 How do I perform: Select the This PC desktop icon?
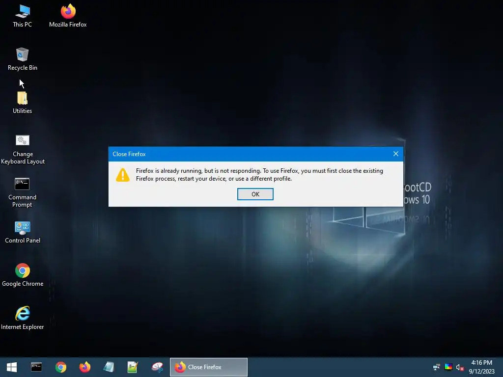[x=23, y=16]
